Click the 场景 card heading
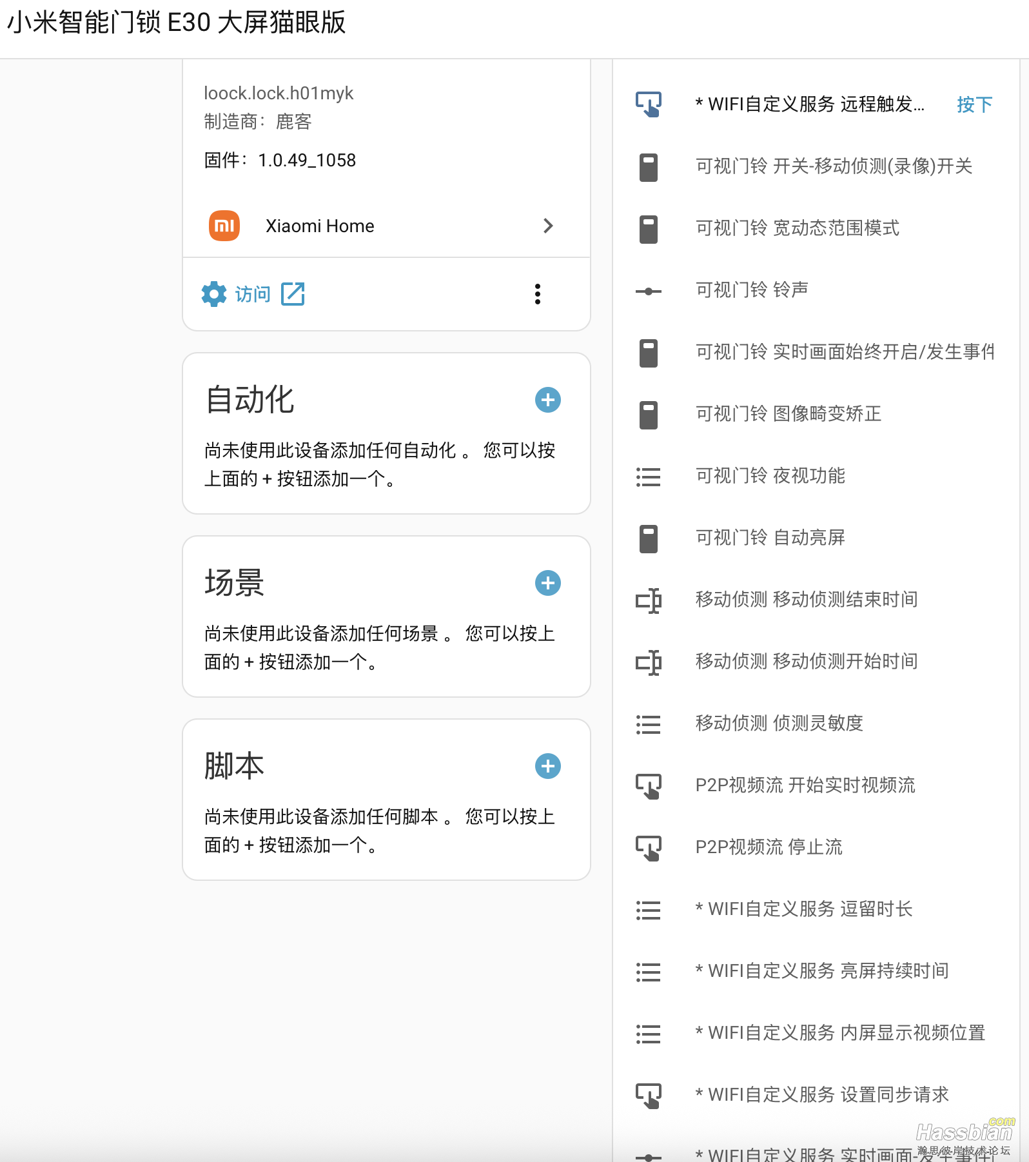1029x1162 pixels. click(x=235, y=583)
